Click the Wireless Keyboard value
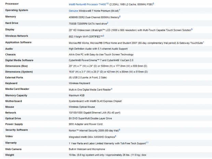 pyautogui.click(x=79, y=83)
